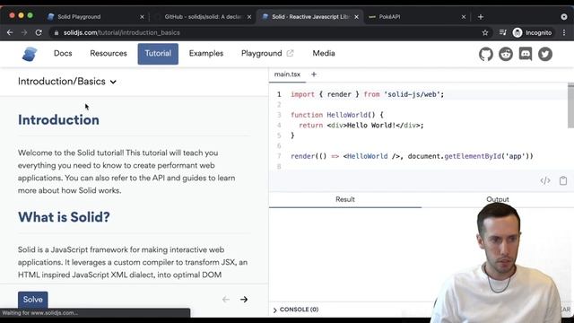The height and width of the screenshot is (323, 574).
Task: Select the main.tsx file tab
Action: 287,74
